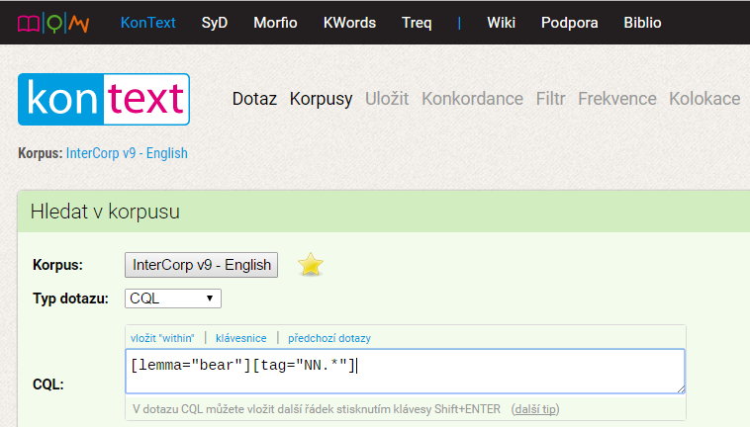Image resolution: width=750 pixels, height=427 pixels.
Task: Click the CQL textarea resize handle
Action: pos(681,389)
